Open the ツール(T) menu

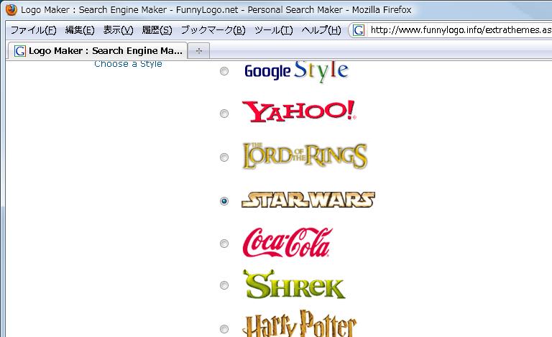274,30
